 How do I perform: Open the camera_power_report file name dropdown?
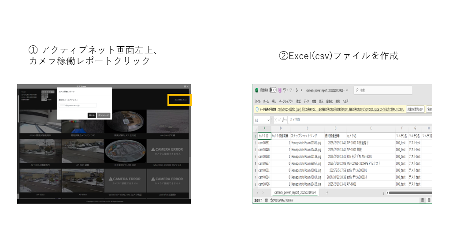[x=346, y=90]
